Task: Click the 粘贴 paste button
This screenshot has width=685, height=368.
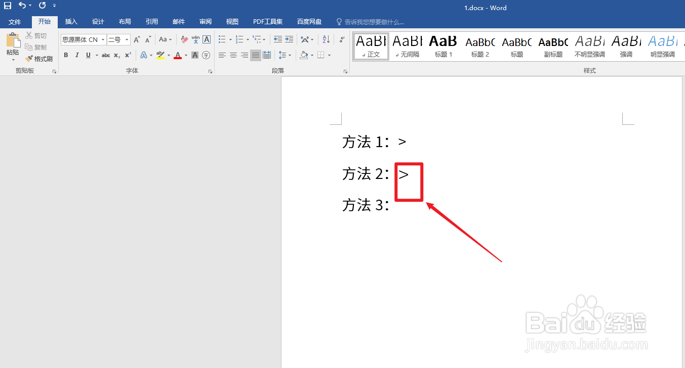Action: pos(13,47)
